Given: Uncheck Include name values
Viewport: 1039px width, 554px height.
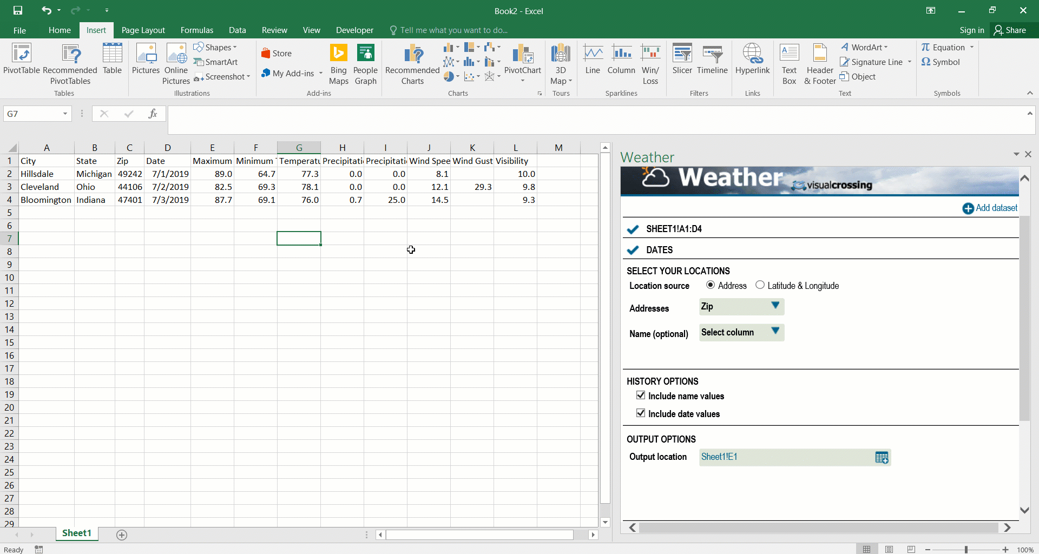Looking at the screenshot, I should [x=641, y=395].
